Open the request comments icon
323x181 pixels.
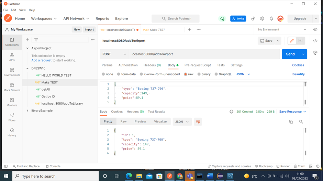(300, 41)
